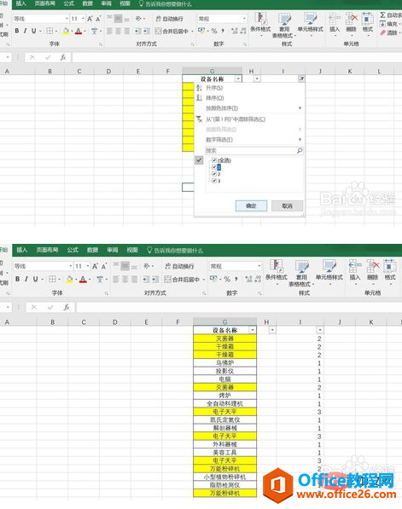The image size is (402, 509).
Task: Click Italic icon in lower ribbon
Action: pyautogui.click(x=26, y=279)
